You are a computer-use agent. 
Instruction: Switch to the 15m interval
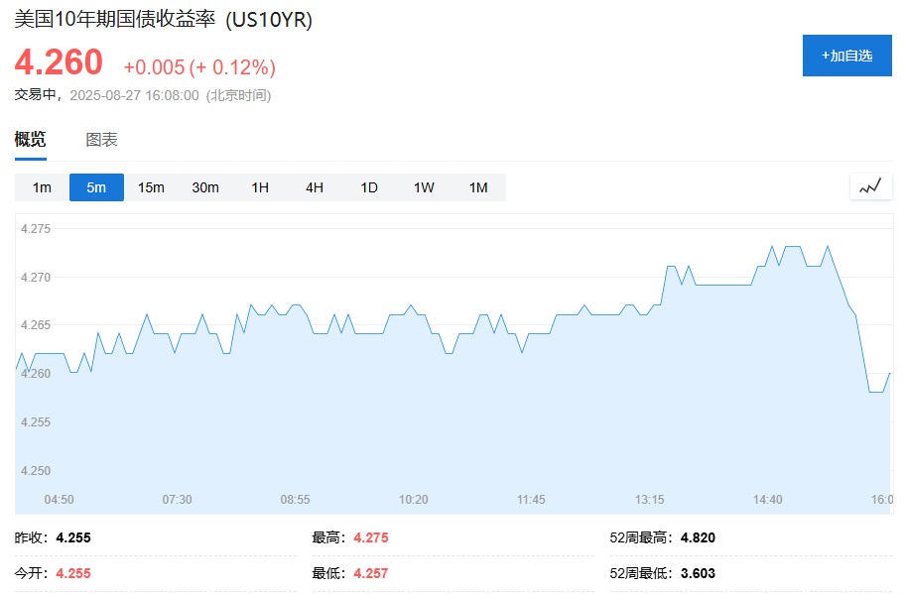151,187
